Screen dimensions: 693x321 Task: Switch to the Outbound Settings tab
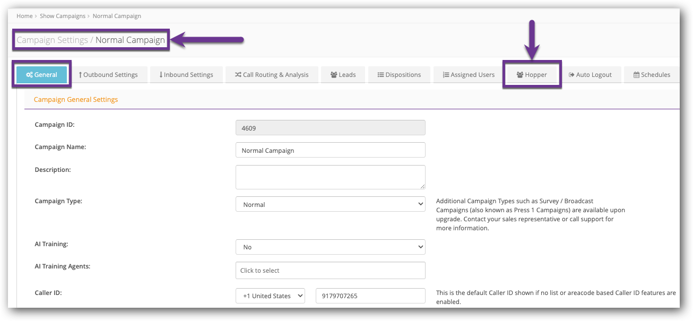coord(109,74)
